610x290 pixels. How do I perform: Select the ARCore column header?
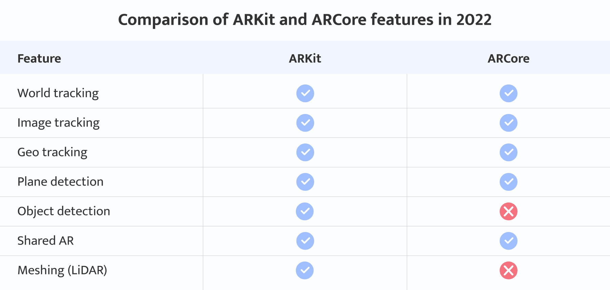(508, 59)
